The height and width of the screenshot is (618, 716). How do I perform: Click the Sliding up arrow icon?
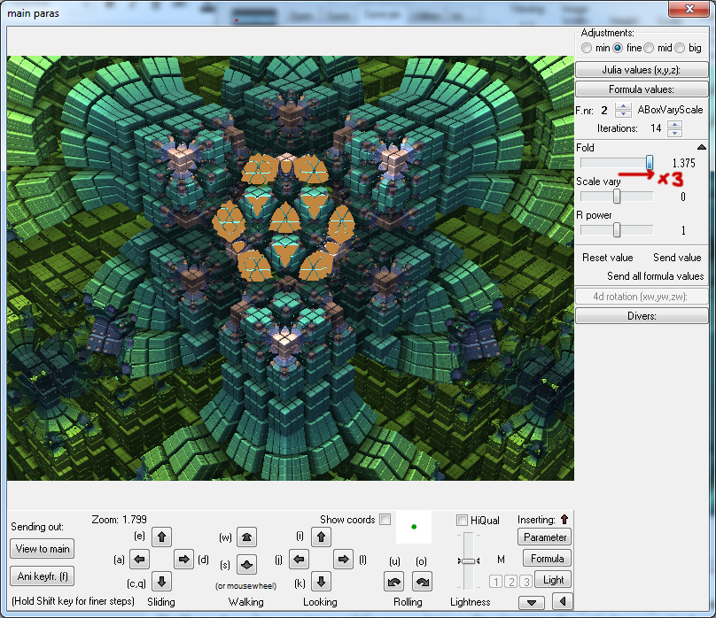(x=162, y=537)
